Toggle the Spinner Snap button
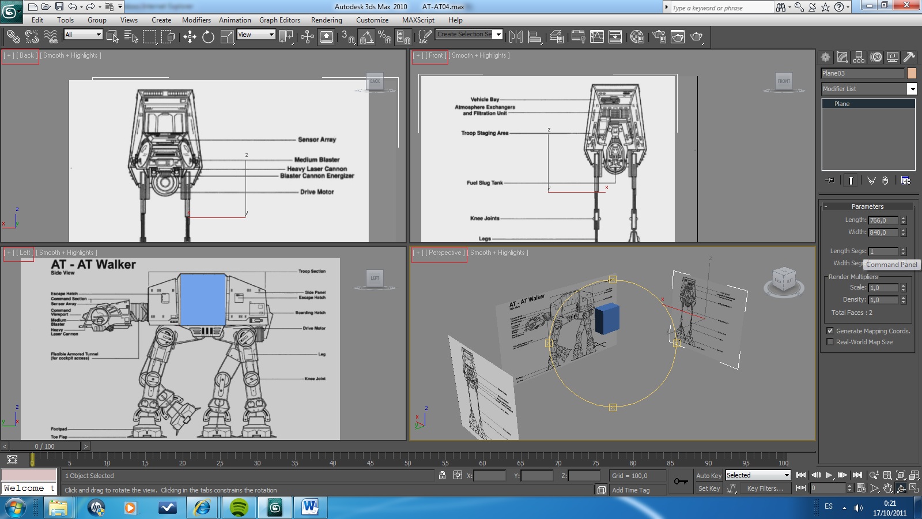This screenshot has height=519, width=922. coord(403,37)
